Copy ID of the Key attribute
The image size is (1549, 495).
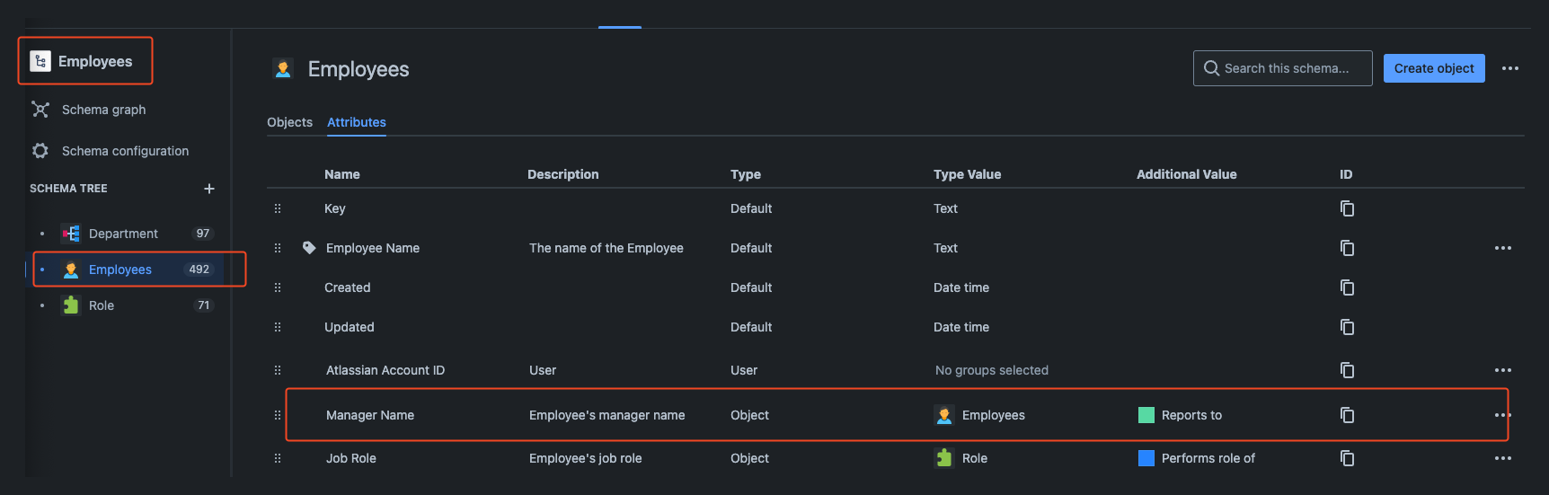(1347, 208)
